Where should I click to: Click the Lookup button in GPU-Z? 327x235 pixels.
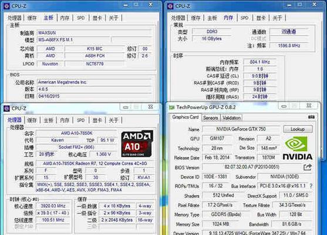coord(298,129)
